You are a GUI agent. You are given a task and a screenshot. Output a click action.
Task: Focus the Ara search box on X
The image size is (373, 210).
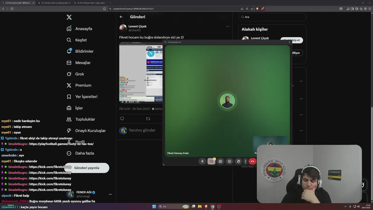[272, 17]
